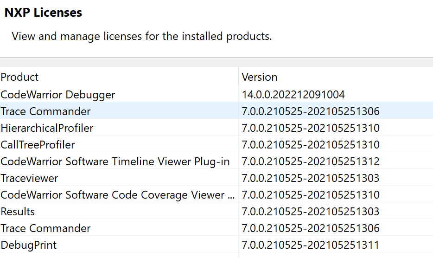Screen dimensions: 433x258
Task: Select the Results product row
Action: coord(216,211)
